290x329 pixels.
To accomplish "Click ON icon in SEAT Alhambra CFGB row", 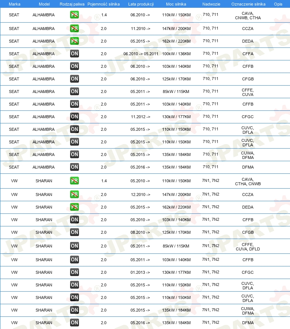I will pyautogui.click(x=74, y=79).
